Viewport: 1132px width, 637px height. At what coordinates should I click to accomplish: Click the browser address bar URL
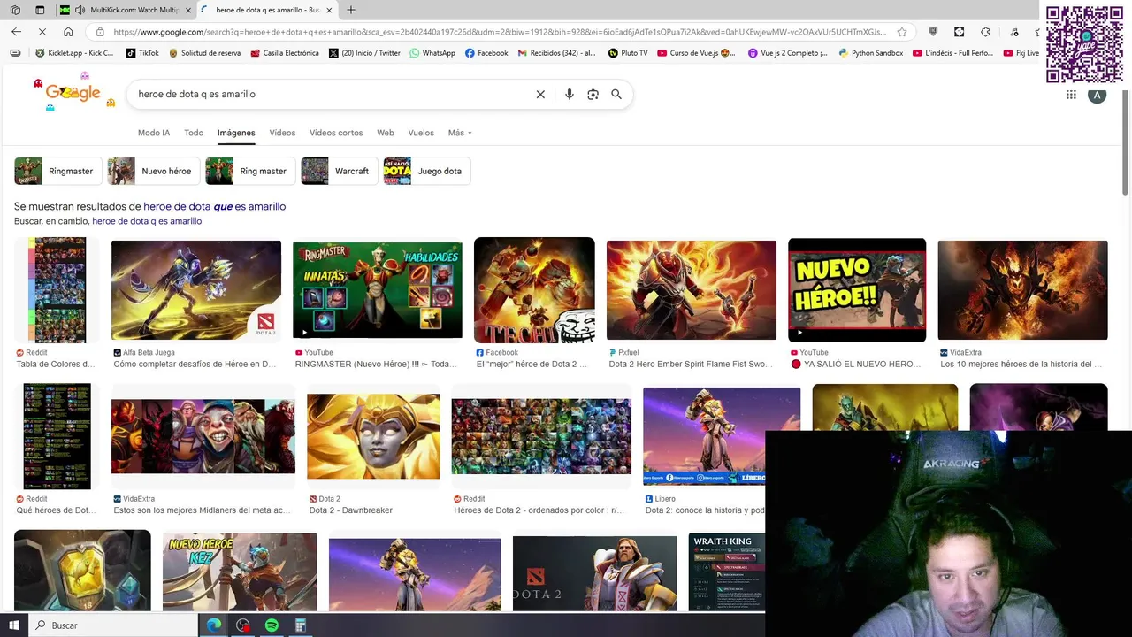(500, 32)
